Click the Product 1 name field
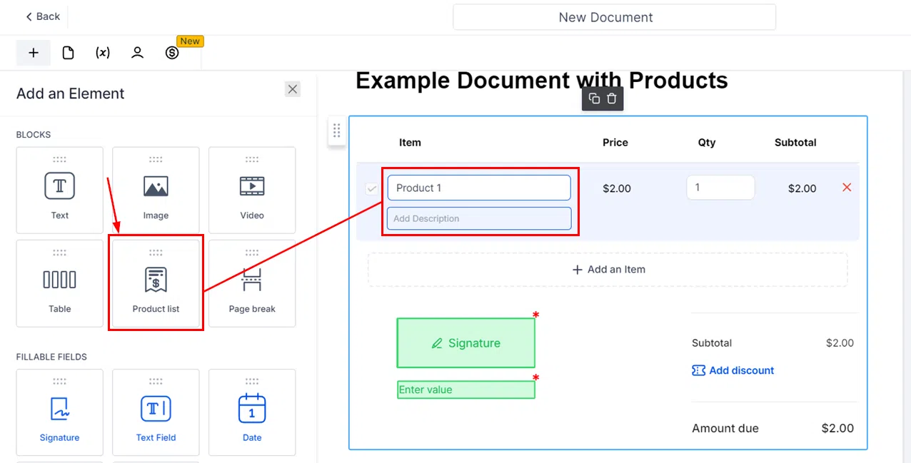 479,188
